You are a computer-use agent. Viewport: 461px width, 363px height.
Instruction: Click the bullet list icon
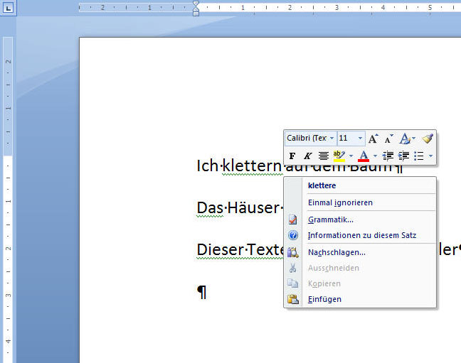(419, 156)
